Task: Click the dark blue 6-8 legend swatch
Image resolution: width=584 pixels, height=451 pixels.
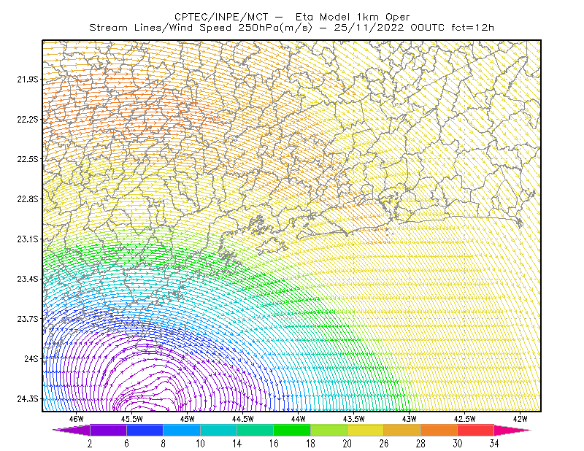Action: [145, 430]
